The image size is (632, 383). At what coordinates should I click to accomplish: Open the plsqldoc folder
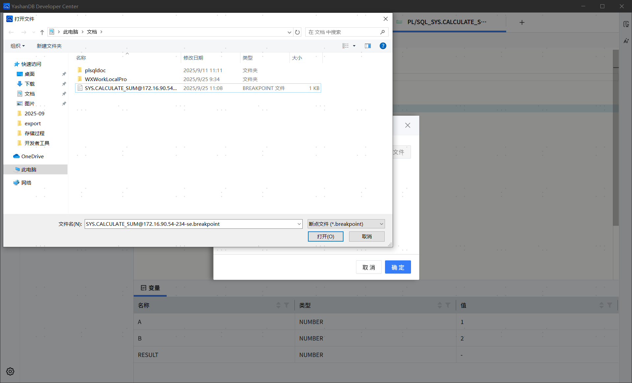(x=95, y=70)
